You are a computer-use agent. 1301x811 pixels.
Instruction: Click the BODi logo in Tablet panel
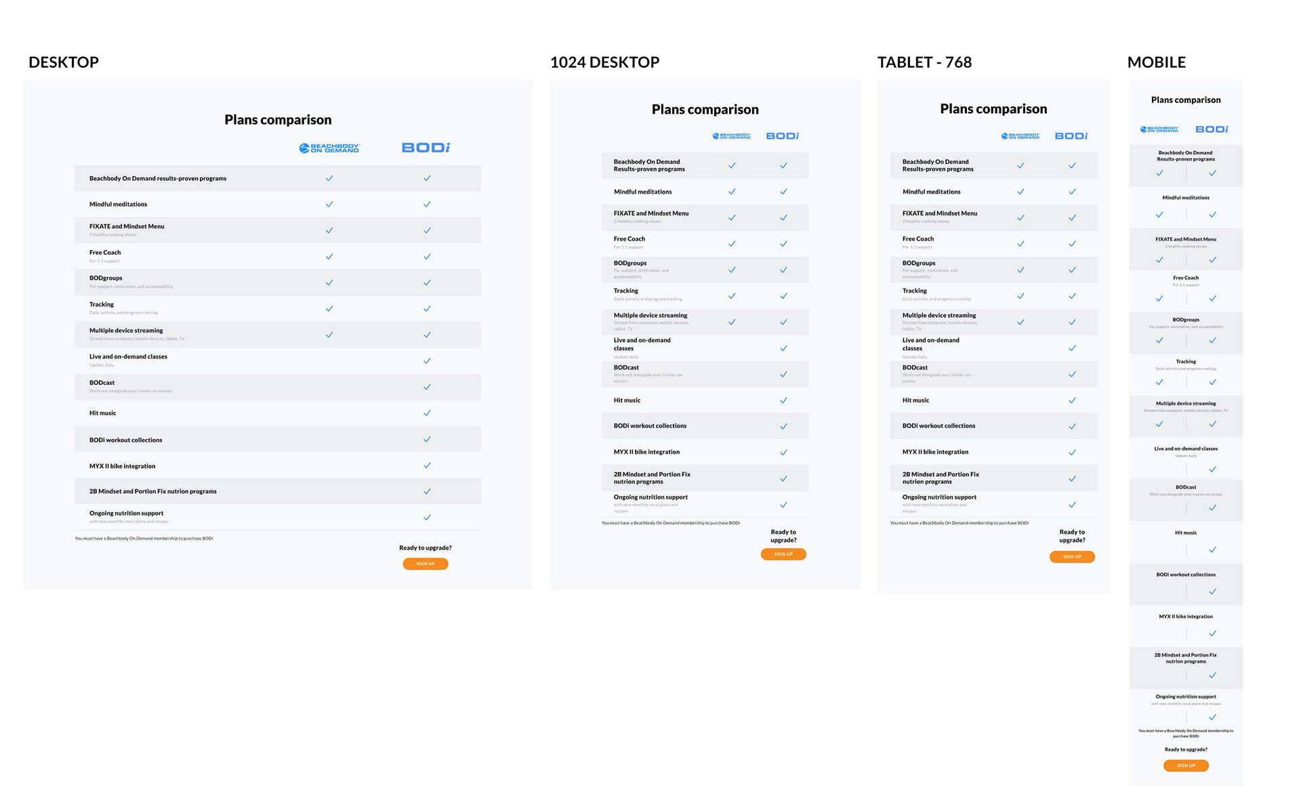(x=1071, y=136)
